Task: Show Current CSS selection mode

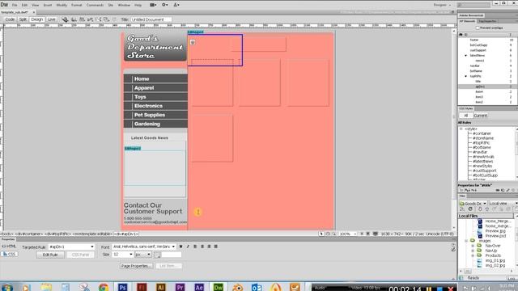Action: point(480,116)
